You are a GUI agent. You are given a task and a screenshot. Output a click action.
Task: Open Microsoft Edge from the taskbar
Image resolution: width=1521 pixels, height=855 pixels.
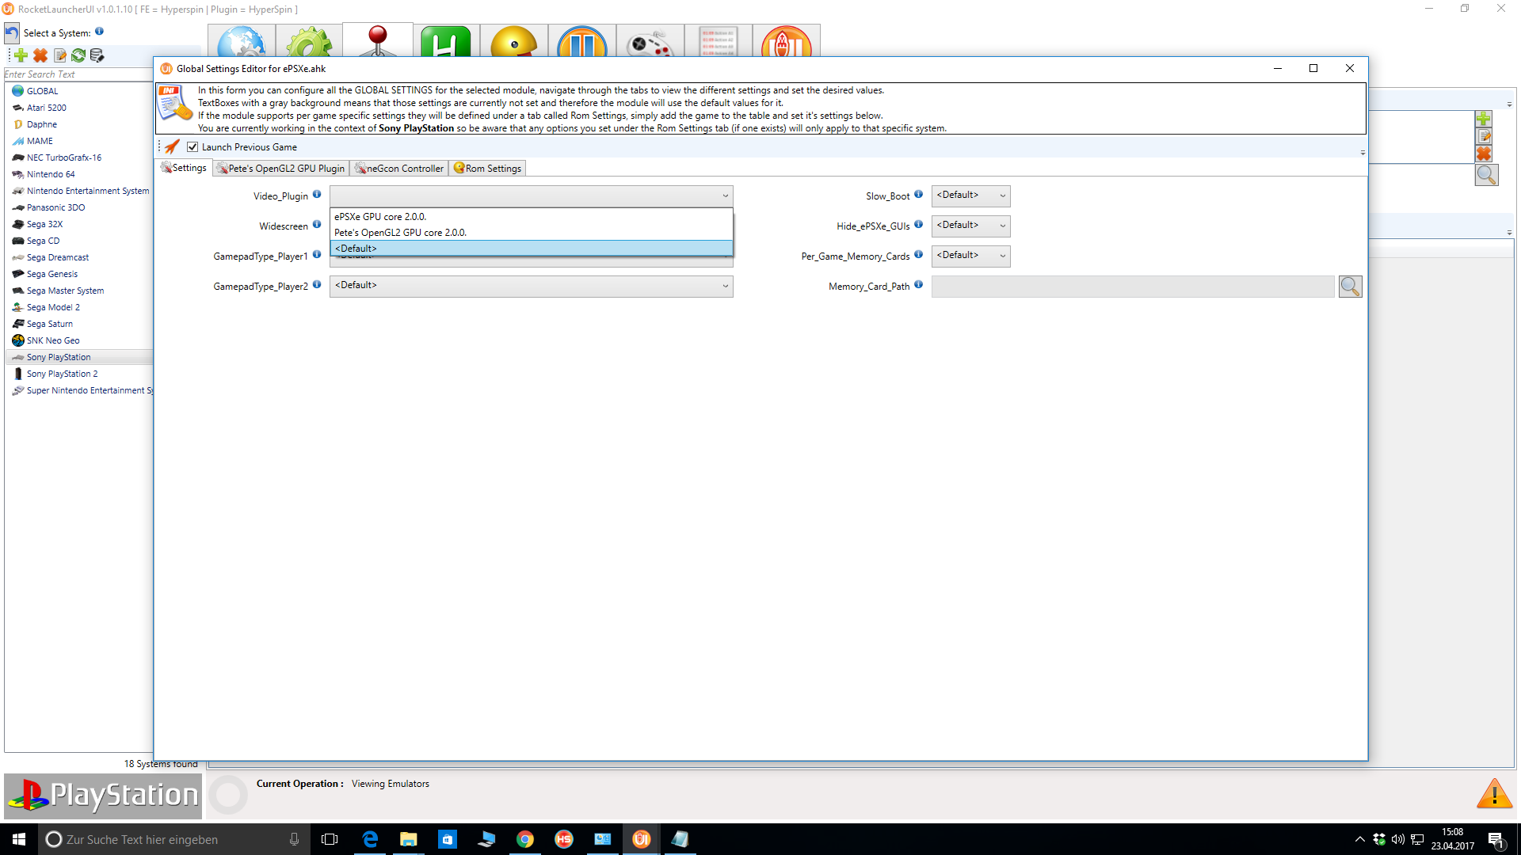[370, 839]
